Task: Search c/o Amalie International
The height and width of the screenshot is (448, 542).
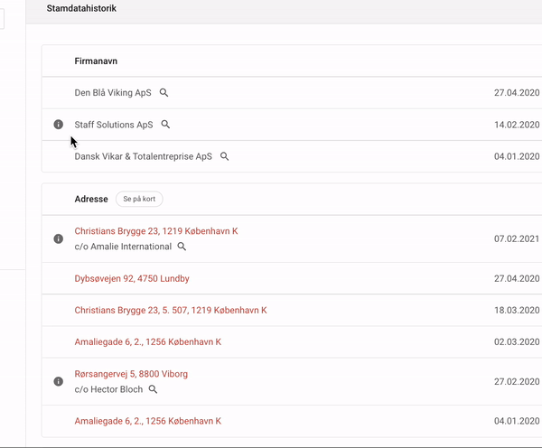Action: click(182, 247)
